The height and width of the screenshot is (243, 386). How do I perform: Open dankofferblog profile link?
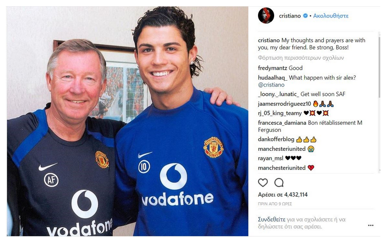pyautogui.click(x=276, y=139)
